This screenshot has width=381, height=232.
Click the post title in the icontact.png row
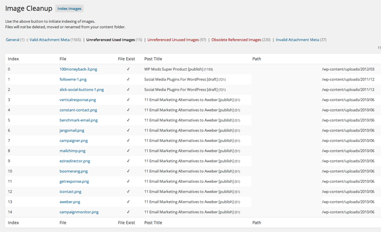click(x=192, y=192)
